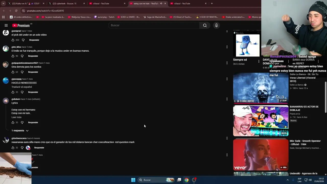Switch to the 'cyberleek - Buscar / X' tab
The width and height of the screenshot is (327, 184).
[x=66, y=4]
